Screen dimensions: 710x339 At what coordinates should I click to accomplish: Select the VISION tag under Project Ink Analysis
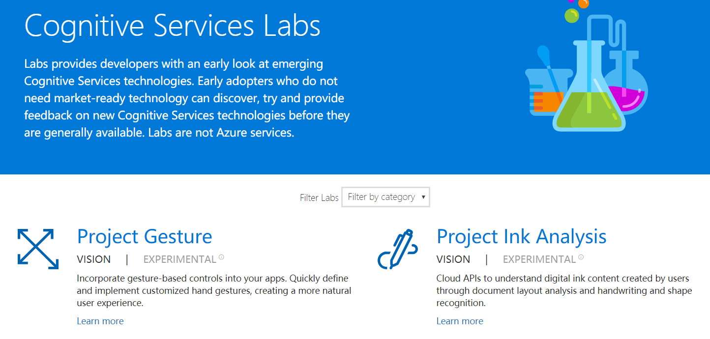point(453,259)
